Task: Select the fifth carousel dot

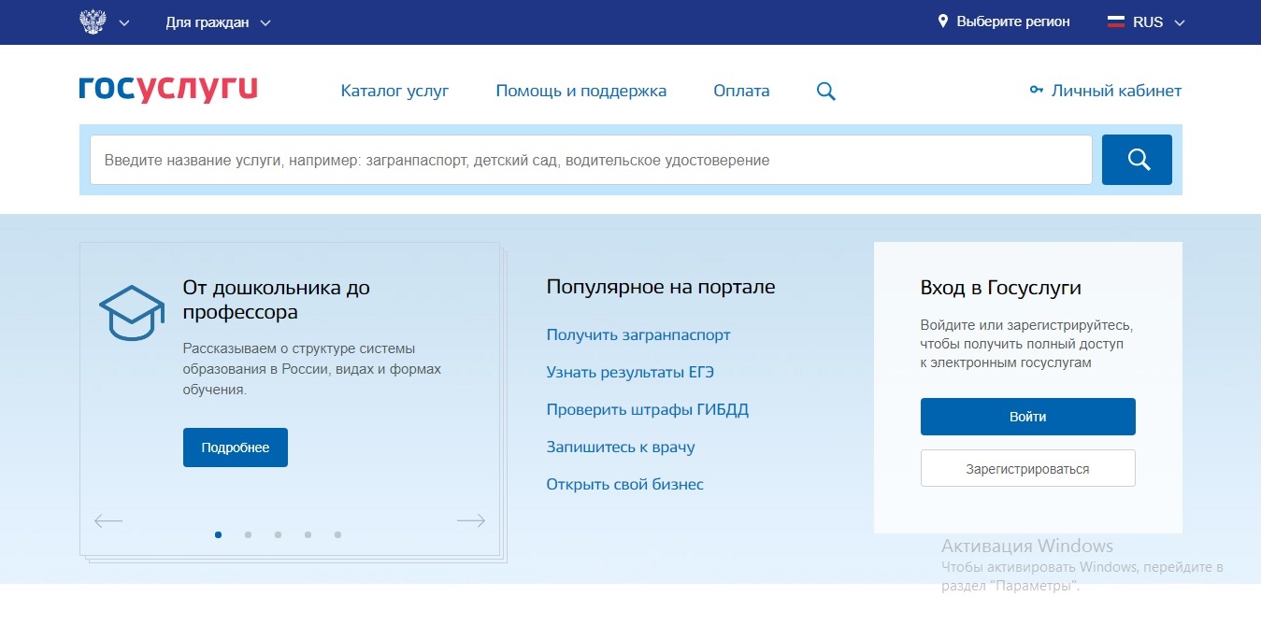Action: [x=337, y=535]
